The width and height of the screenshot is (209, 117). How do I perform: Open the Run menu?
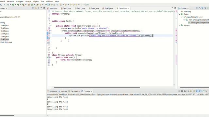click(42, 1)
